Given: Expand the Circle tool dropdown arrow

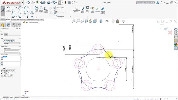Looking at the screenshot, I should [x=23, y=8].
